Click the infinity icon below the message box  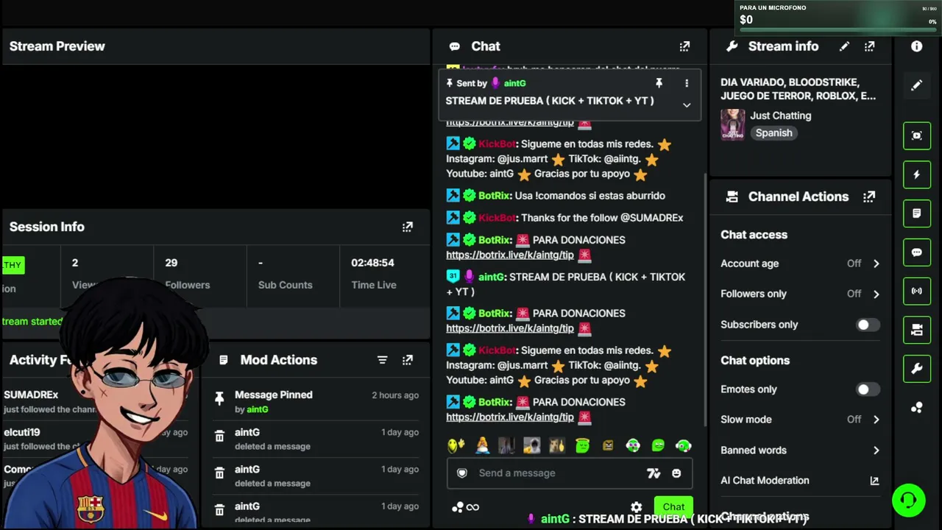[x=472, y=507]
